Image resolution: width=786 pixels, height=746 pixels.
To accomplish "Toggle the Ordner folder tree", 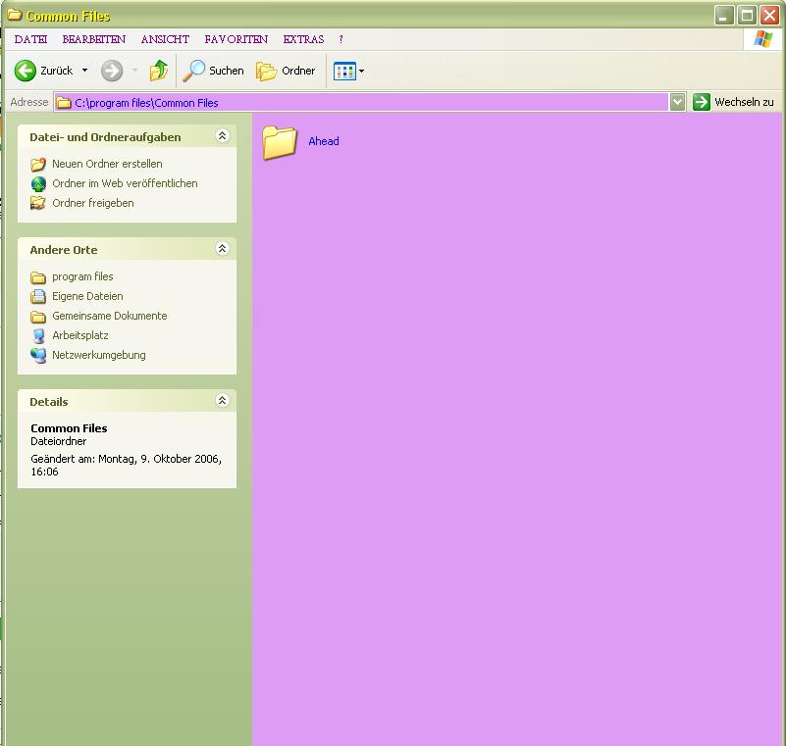I will pos(286,71).
